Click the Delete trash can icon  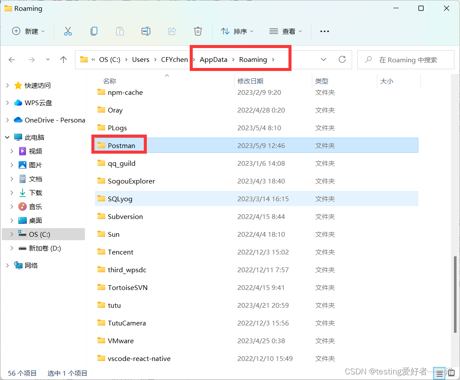[x=198, y=31]
